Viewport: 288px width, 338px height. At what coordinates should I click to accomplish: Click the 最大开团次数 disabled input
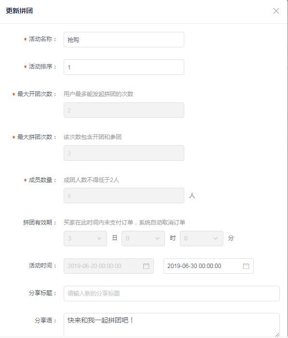click(124, 110)
